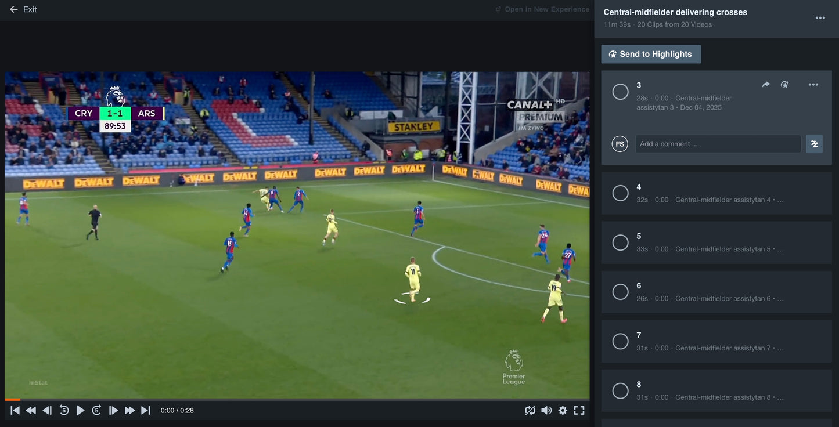Click the Exit back link
Screen dimensions: 839x427
(23, 9)
